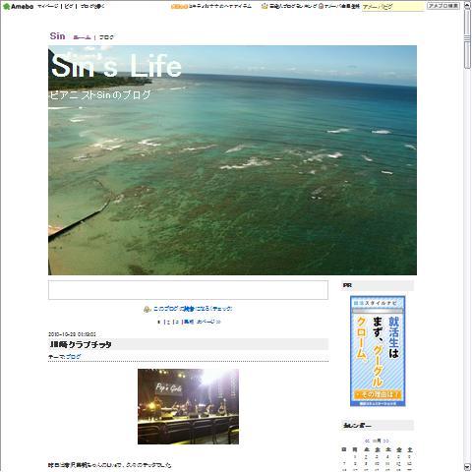Click the post timestamp 2010-10-29
472x472 pixels.
click(72, 334)
